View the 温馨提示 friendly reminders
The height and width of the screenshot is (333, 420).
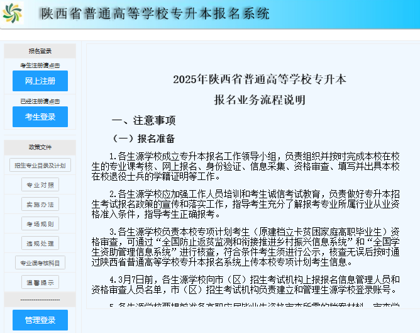pos(40,282)
